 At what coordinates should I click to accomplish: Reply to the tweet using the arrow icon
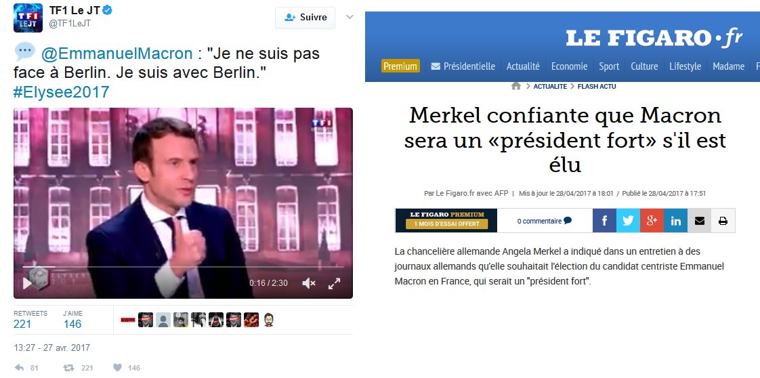click(20, 368)
